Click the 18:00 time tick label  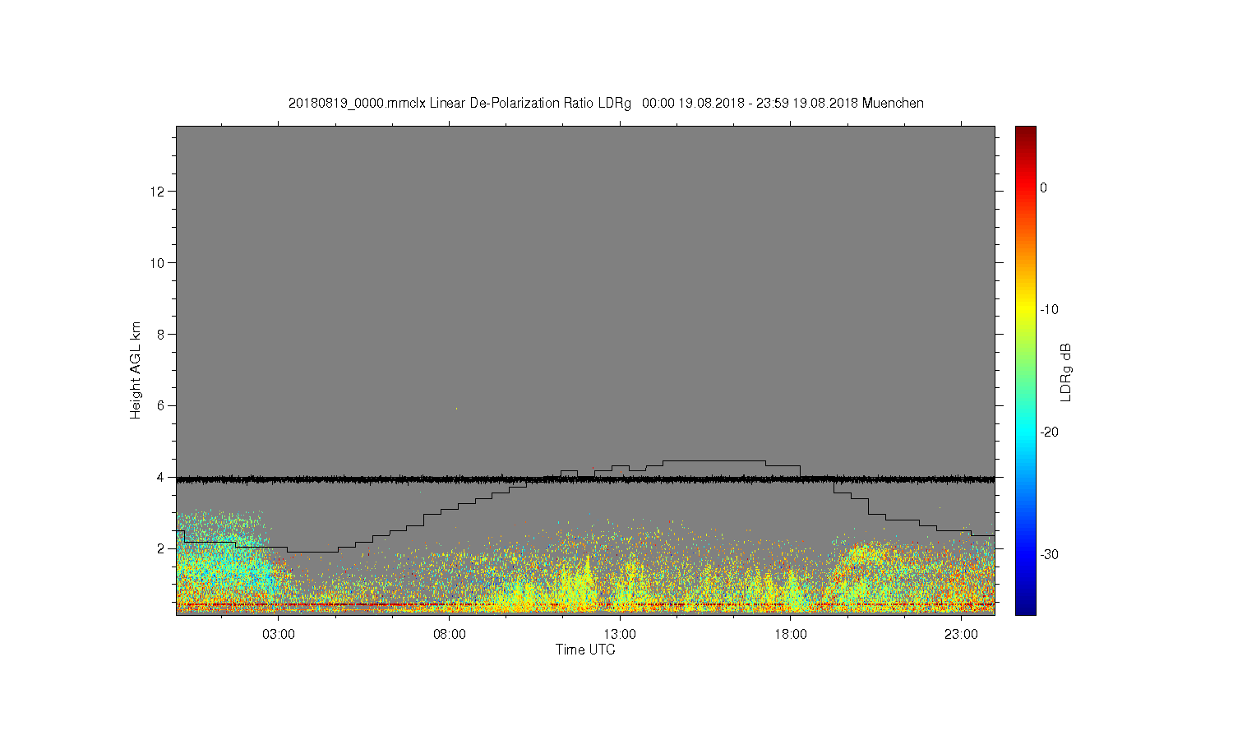(x=791, y=635)
